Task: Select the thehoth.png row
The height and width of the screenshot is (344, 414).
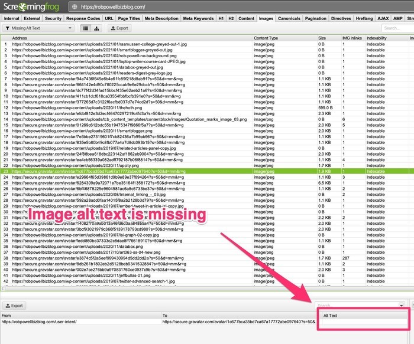Action: (207, 108)
